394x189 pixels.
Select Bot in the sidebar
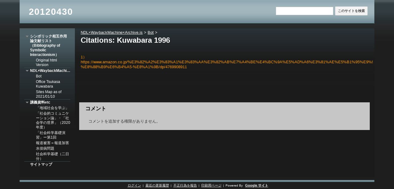pyautogui.click(x=39, y=76)
